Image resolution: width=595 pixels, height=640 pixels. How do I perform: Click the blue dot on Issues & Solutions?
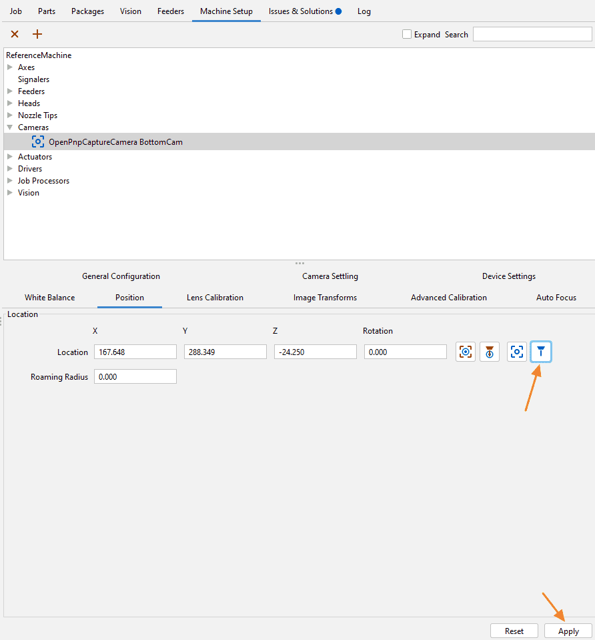[x=338, y=11]
